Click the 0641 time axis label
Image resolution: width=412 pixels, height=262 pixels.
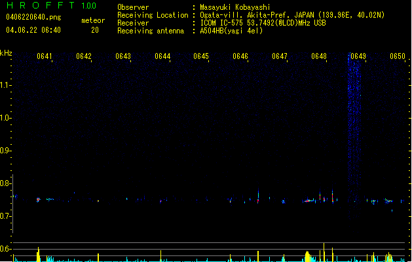point(45,56)
